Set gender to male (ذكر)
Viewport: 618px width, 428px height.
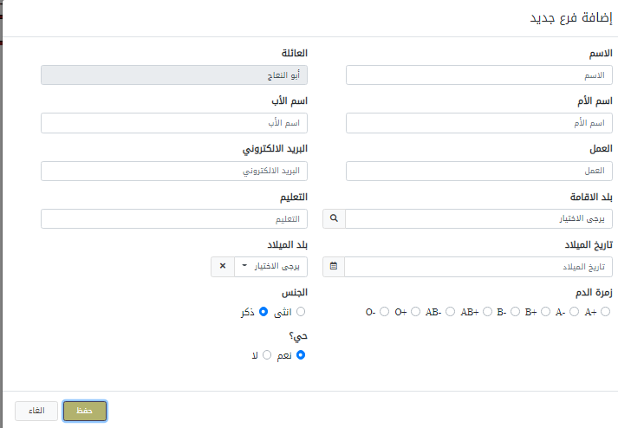[264, 311]
